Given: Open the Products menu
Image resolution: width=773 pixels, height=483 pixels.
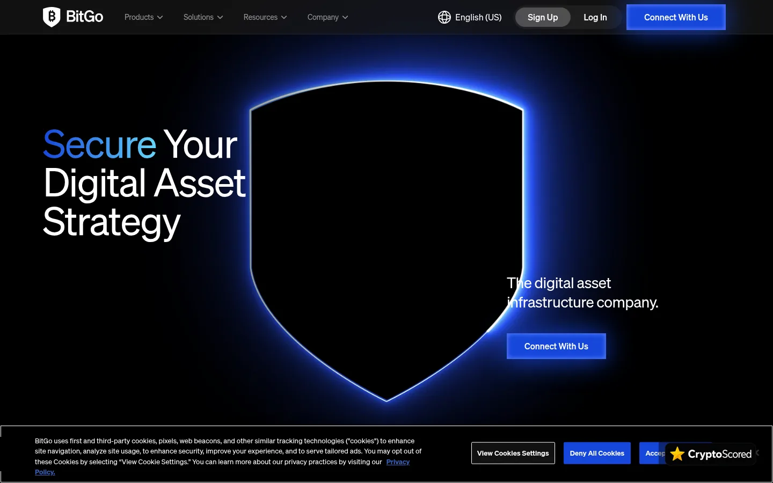Looking at the screenshot, I should pyautogui.click(x=143, y=17).
